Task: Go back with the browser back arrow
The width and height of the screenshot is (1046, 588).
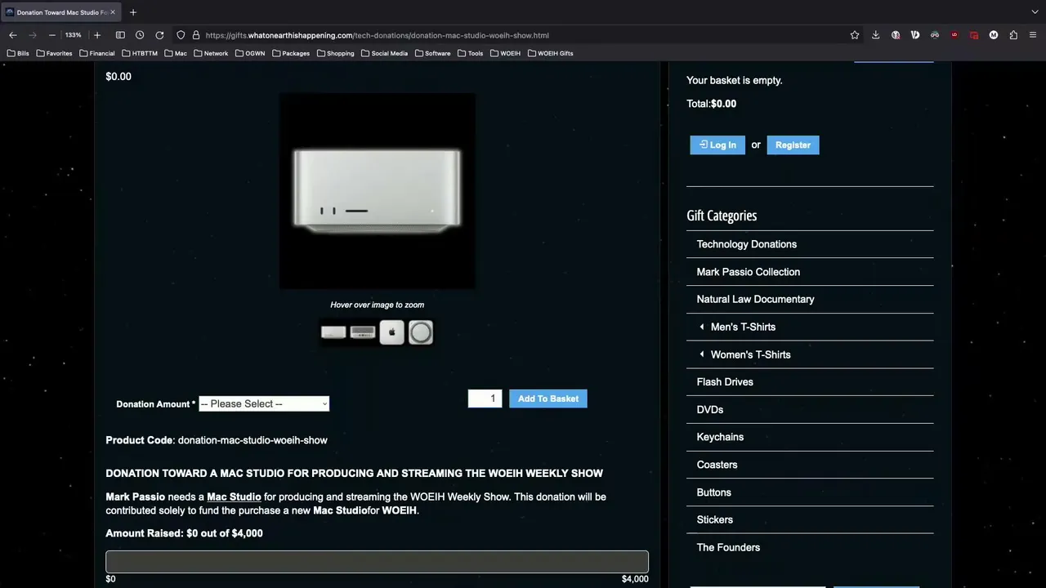Action: pyautogui.click(x=13, y=35)
